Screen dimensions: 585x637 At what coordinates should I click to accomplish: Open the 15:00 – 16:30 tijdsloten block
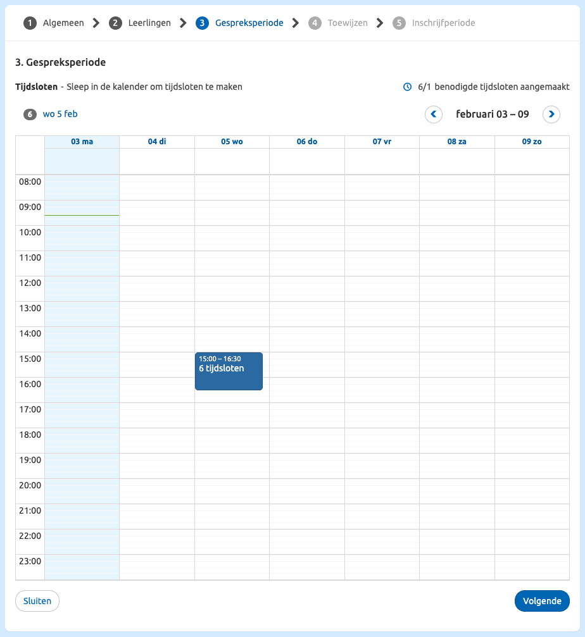click(229, 371)
